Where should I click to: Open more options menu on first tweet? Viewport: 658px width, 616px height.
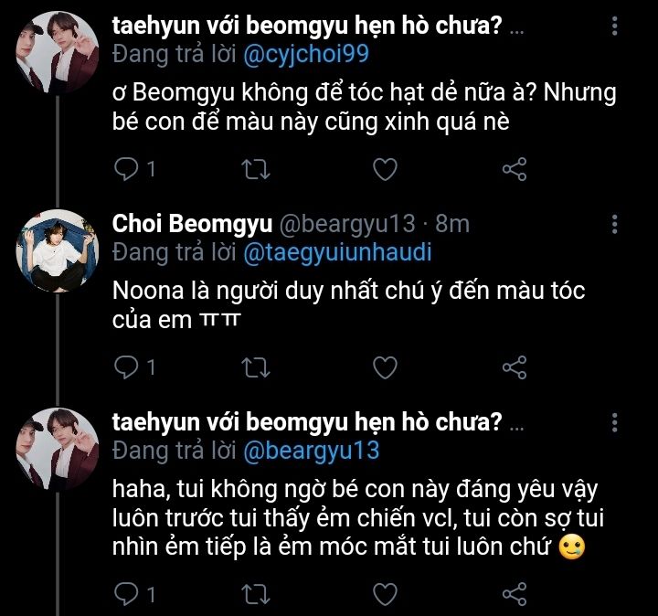[x=615, y=27]
